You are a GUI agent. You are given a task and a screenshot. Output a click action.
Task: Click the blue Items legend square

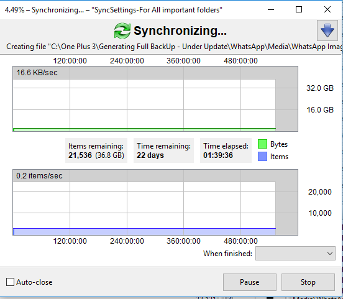pos(262,157)
